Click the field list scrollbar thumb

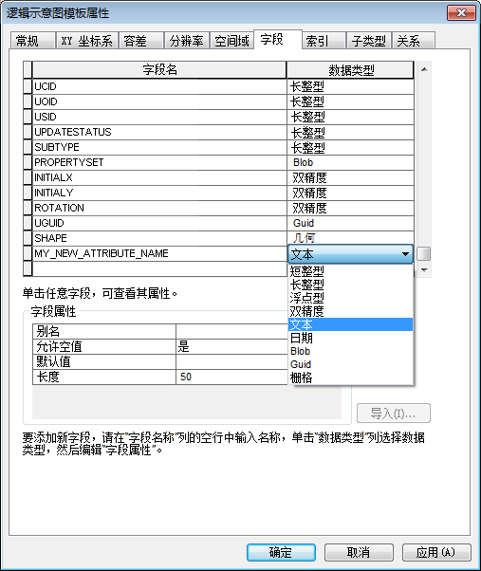pos(424,254)
